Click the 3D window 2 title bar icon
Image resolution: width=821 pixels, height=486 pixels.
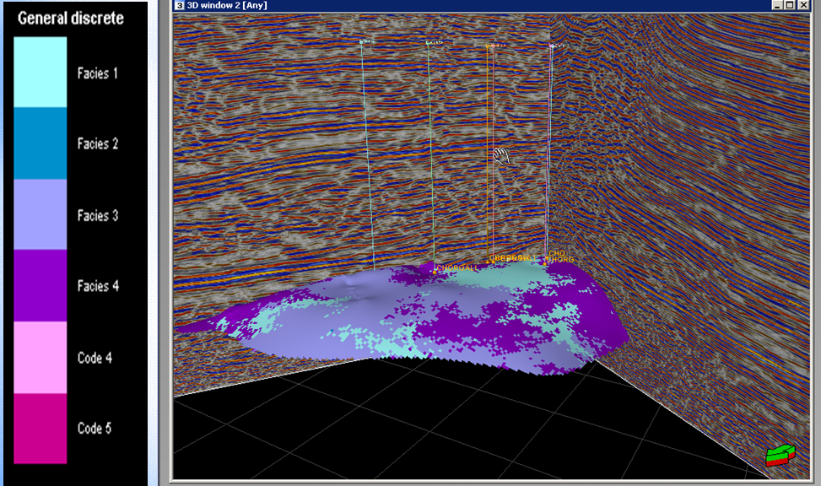179,5
